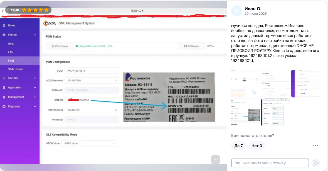This screenshot has width=328, height=171.
Task: Vote Нет on review helpfulness
Action: pos(257,146)
